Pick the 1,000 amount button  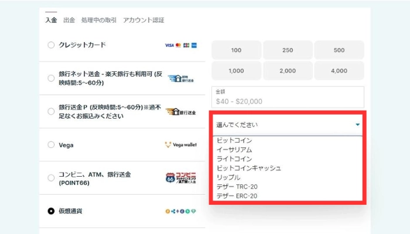click(x=236, y=71)
